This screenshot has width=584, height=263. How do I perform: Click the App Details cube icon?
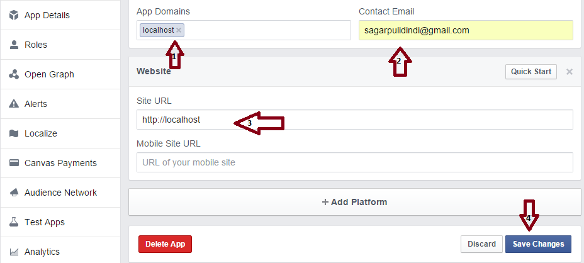coord(14,15)
